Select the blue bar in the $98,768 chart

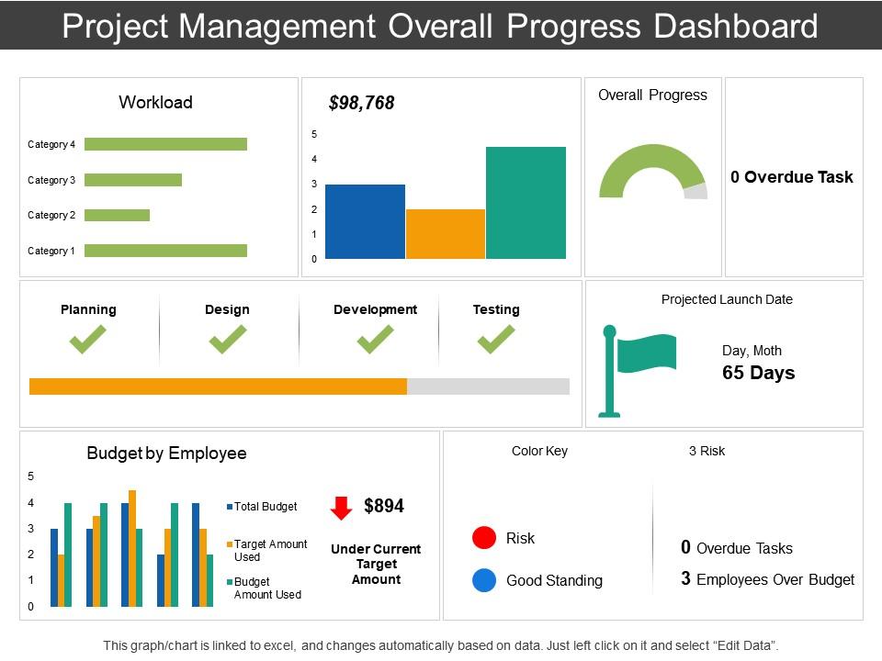pos(365,221)
